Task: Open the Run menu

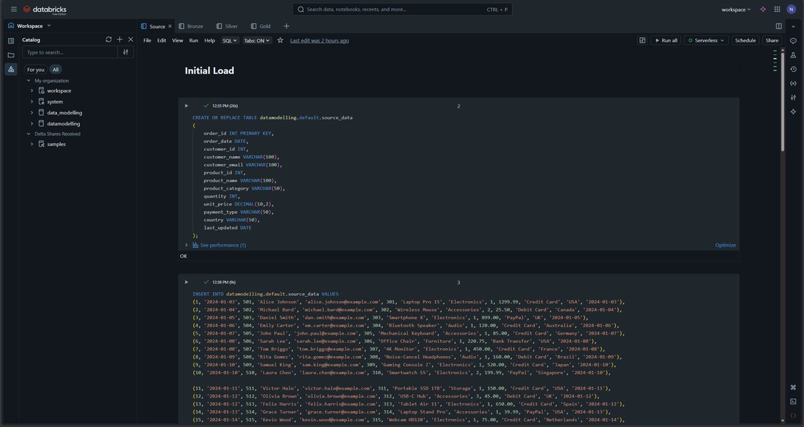Action: pyautogui.click(x=194, y=40)
